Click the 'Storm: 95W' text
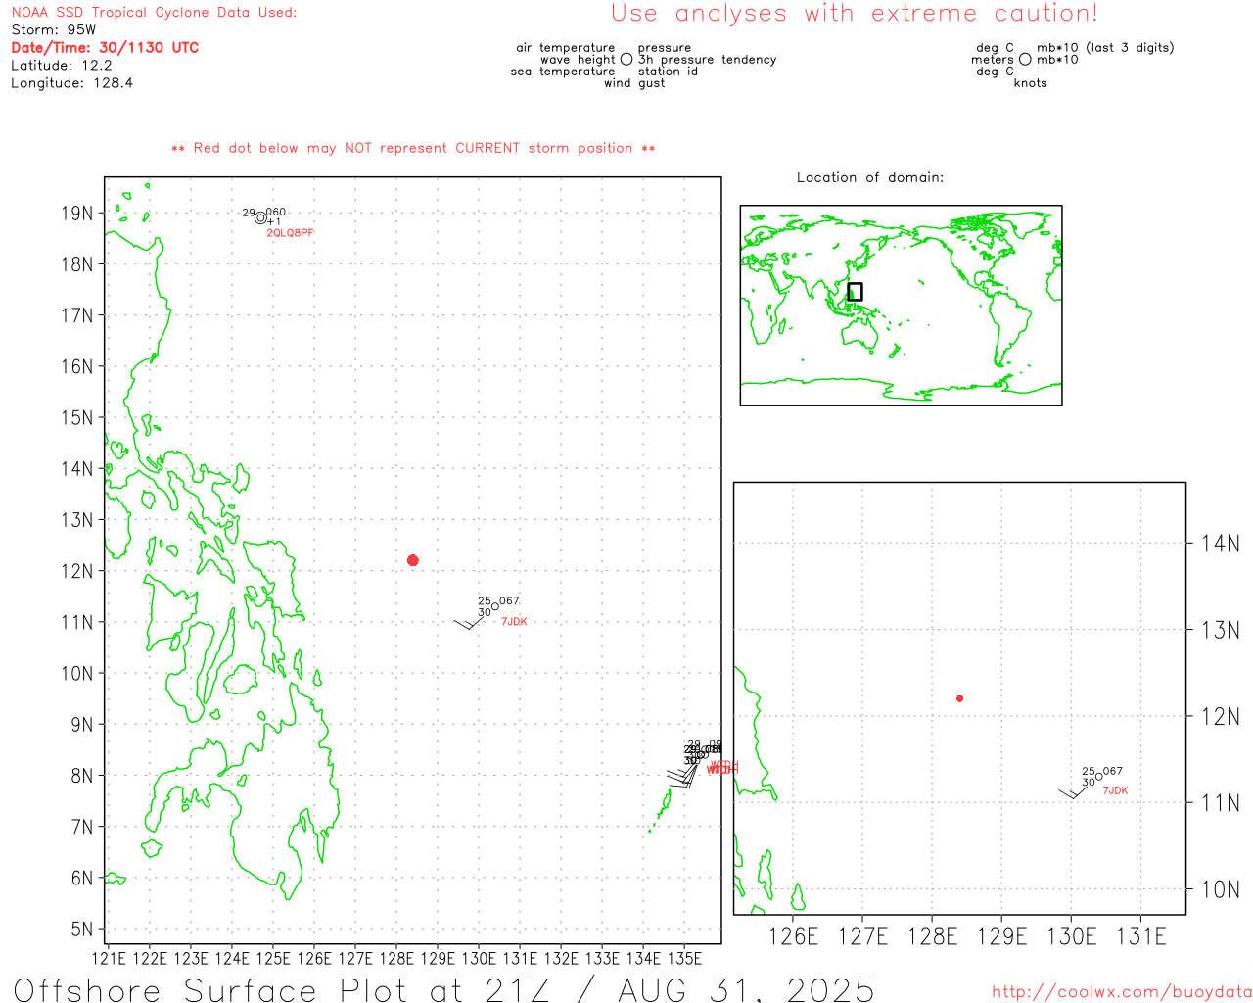 pyautogui.click(x=54, y=30)
